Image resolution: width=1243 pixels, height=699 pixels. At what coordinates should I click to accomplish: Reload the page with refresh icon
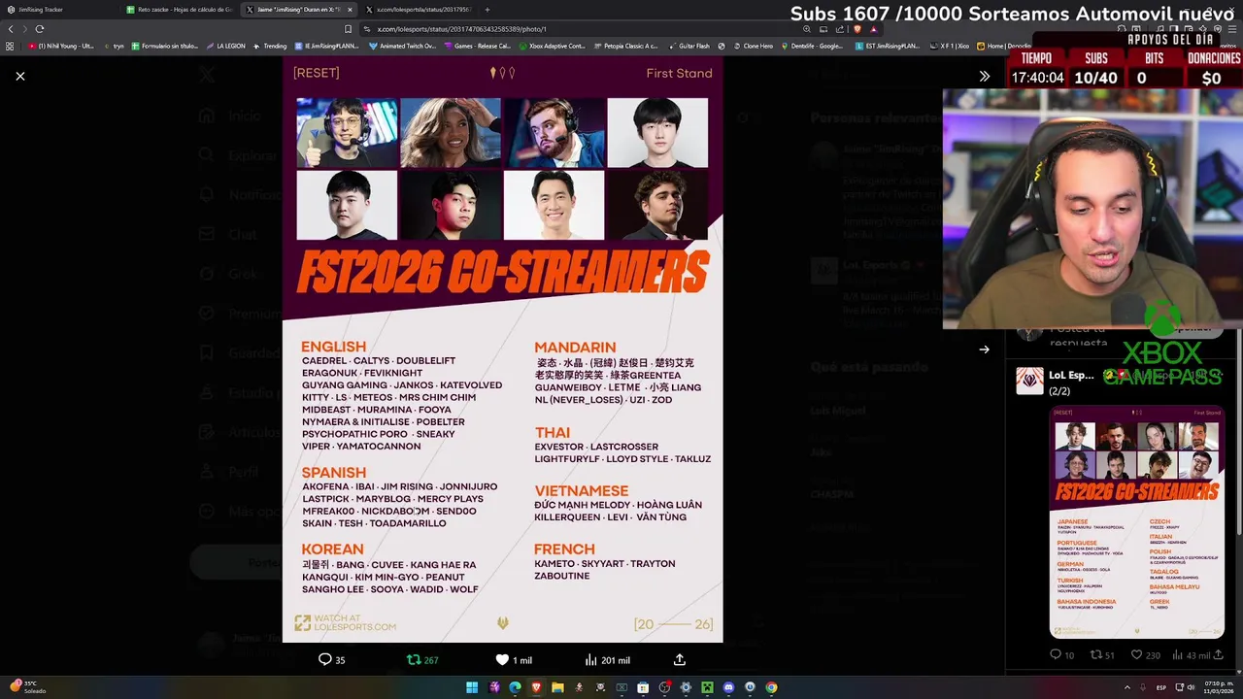(x=39, y=29)
